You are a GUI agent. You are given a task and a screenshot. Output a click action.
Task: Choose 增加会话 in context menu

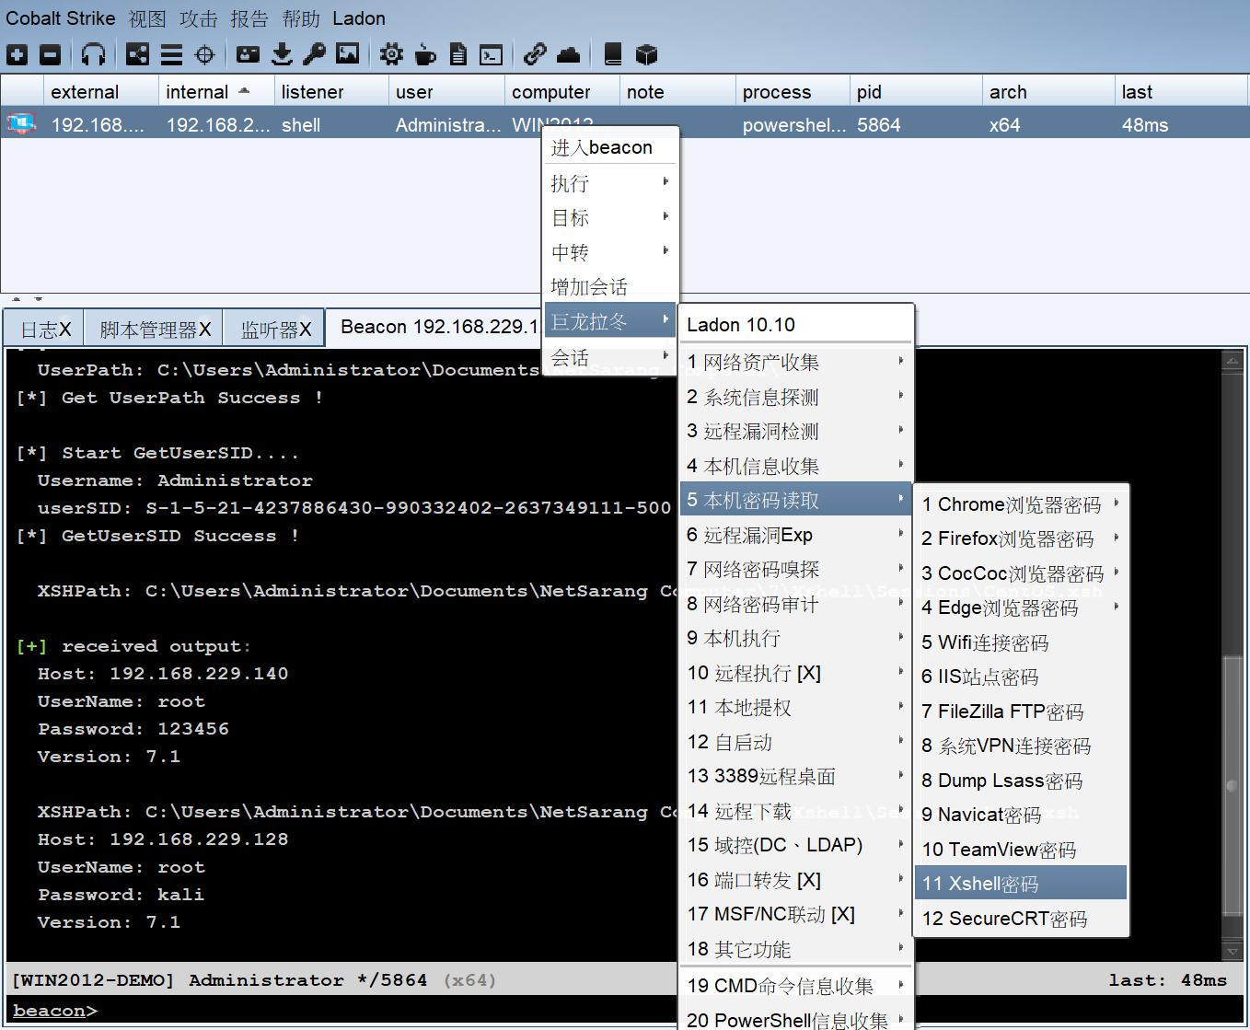[611, 286]
